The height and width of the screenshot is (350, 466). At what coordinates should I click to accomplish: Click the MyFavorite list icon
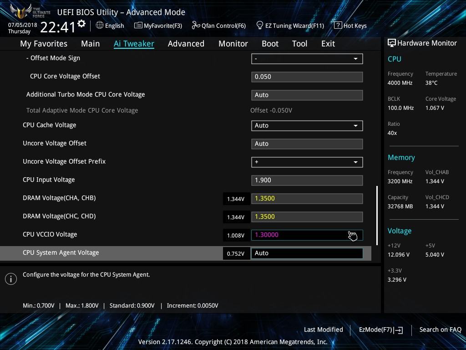tap(138, 26)
